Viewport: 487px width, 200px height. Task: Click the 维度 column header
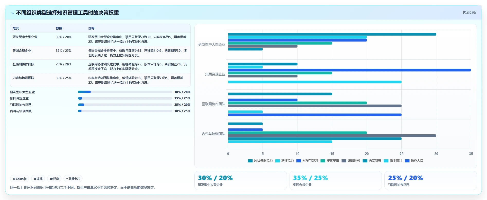point(16,28)
